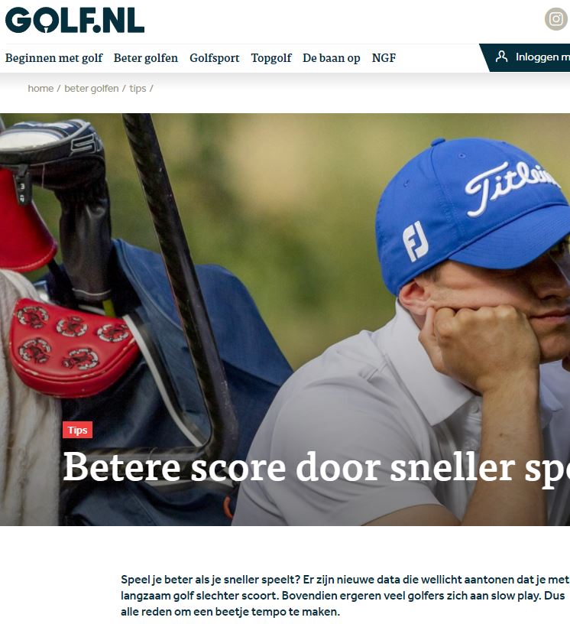Click the FJ logo on the blue cap
Screen dimensions: 570x624
coord(415,241)
